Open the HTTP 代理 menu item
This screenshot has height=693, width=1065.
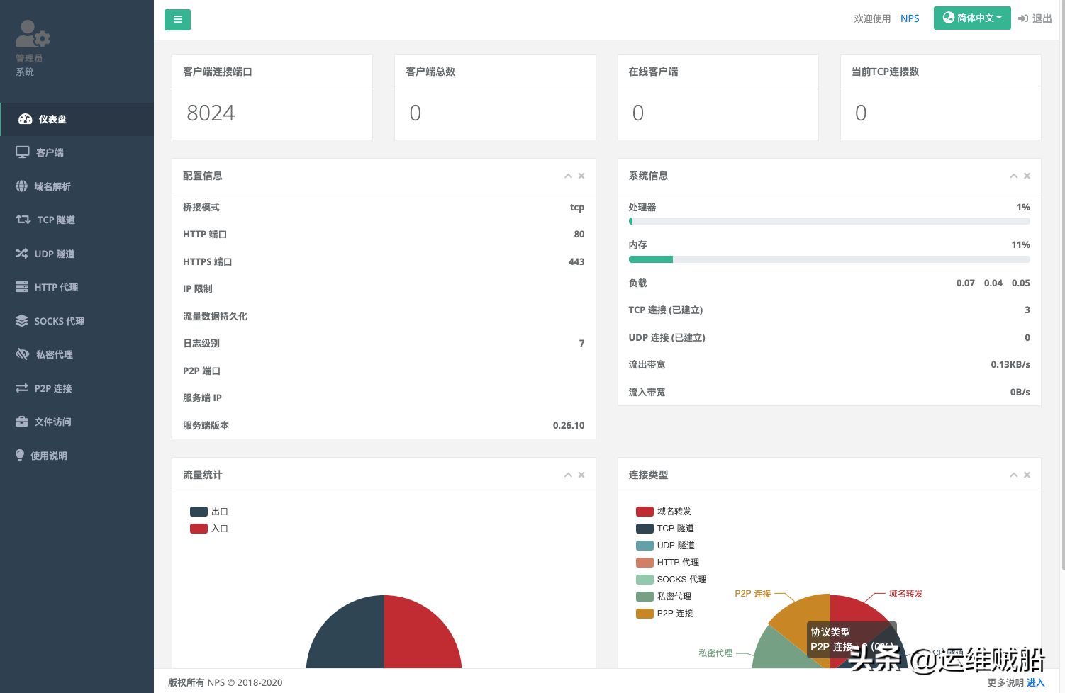[77, 287]
